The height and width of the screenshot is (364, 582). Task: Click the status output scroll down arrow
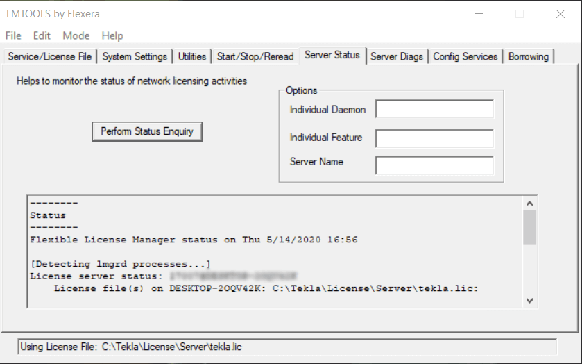(x=530, y=300)
